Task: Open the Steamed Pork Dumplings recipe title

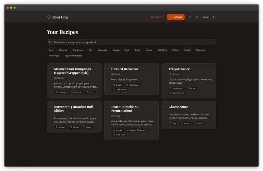Action: pos(72,71)
